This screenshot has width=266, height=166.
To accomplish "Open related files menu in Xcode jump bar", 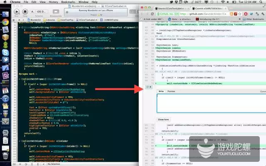I will 14,20.
